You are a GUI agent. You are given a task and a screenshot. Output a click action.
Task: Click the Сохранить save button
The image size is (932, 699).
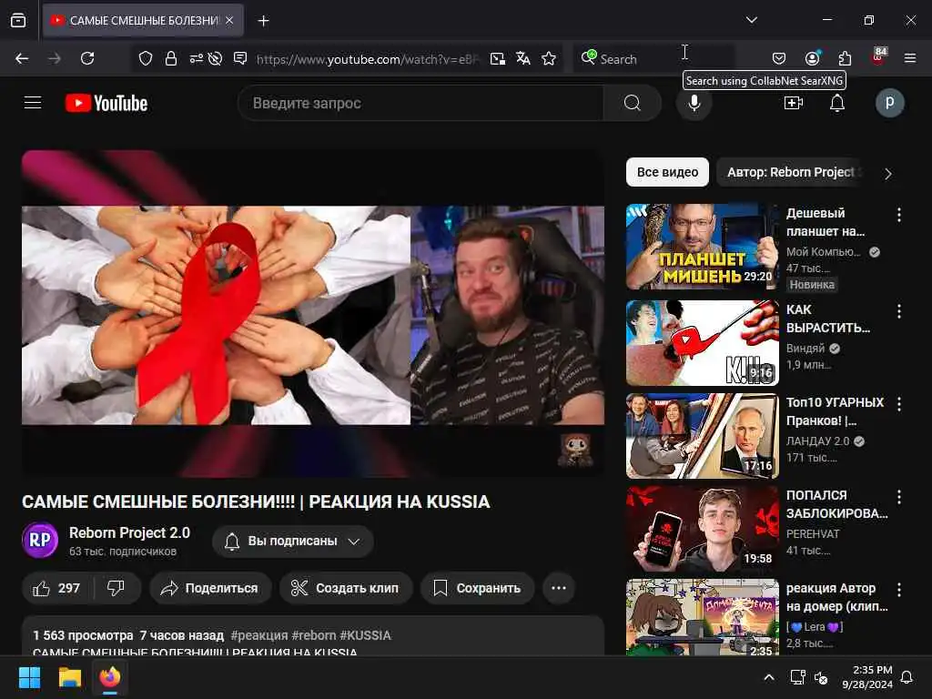[477, 588]
